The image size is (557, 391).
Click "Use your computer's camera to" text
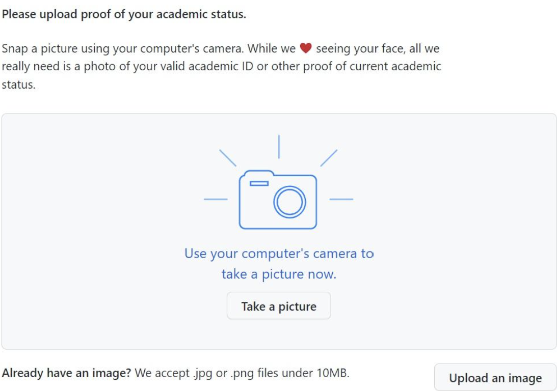[x=279, y=254]
